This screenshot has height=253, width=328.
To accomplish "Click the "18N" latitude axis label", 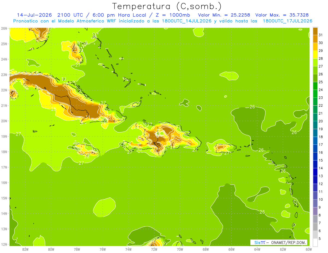I will (4, 152).
